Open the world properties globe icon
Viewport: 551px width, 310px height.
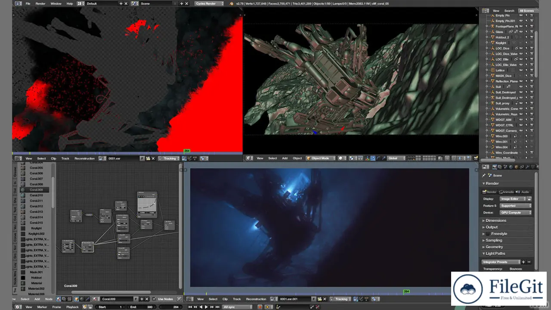[511, 167]
